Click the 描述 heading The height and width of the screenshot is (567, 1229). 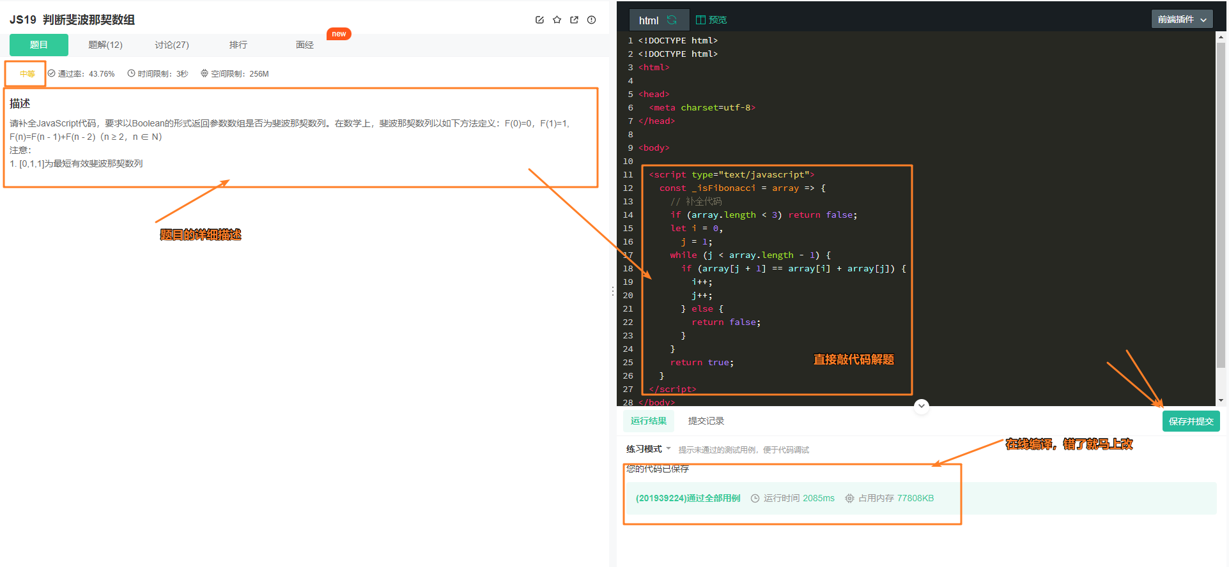point(20,103)
